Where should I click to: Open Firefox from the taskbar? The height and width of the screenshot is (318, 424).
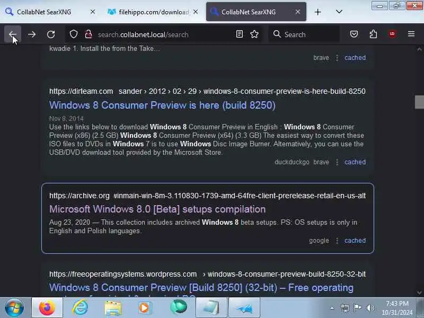click(47, 307)
